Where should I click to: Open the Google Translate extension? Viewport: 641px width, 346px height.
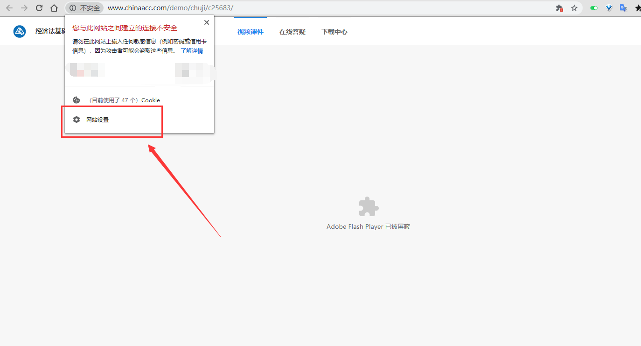[623, 8]
